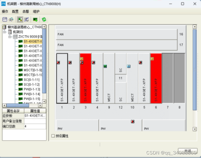Select the red alarmed board in slot 3
Screen dimensions: 201x158
click(x=85, y=78)
